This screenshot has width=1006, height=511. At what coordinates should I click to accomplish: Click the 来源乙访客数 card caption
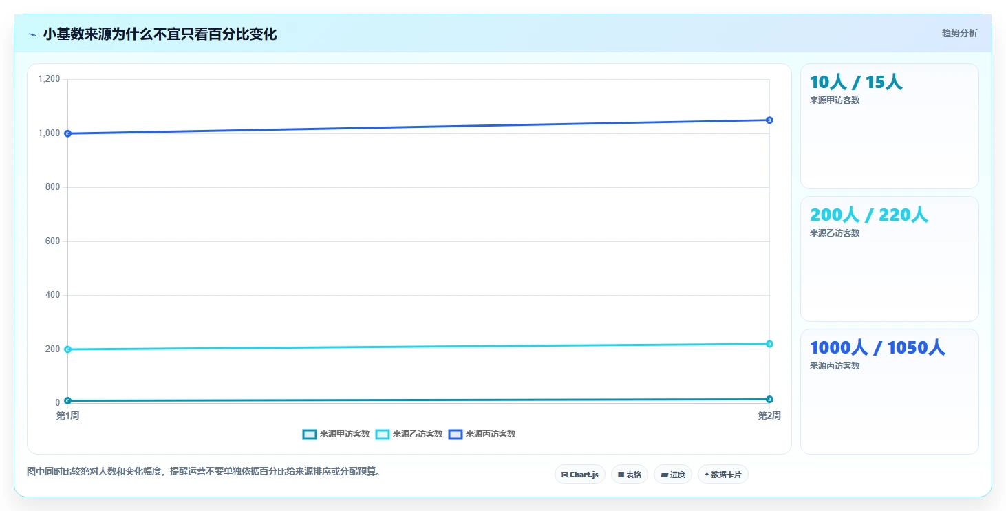click(x=835, y=233)
